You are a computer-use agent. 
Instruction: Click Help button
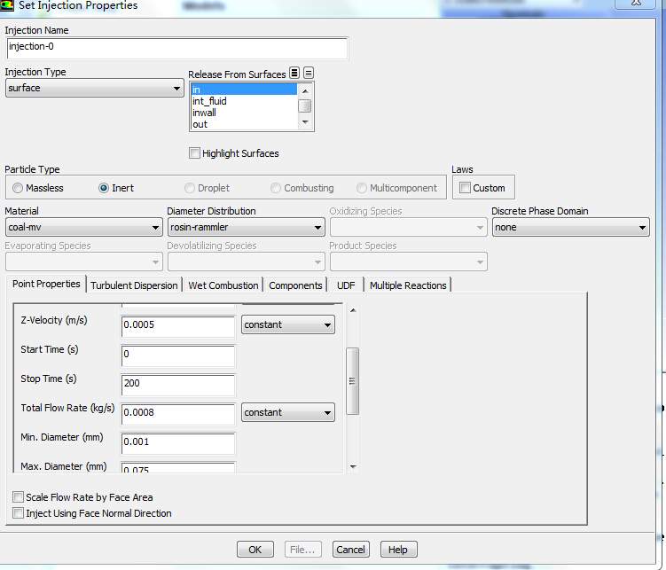click(398, 550)
